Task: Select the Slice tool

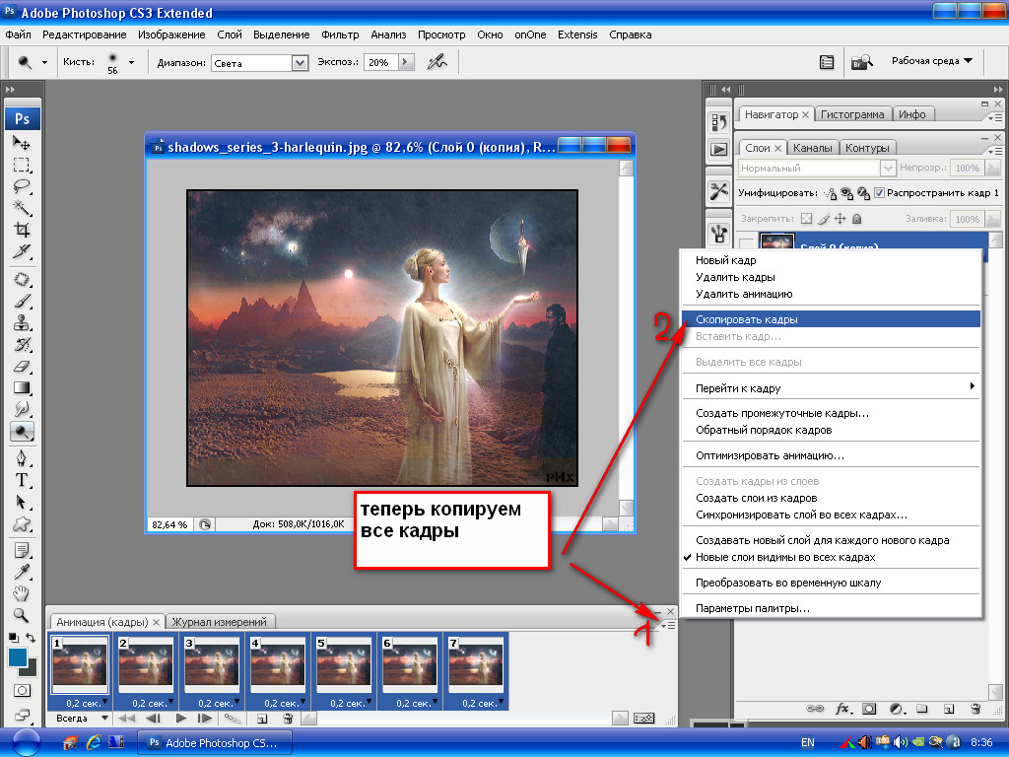Action: click(22, 251)
